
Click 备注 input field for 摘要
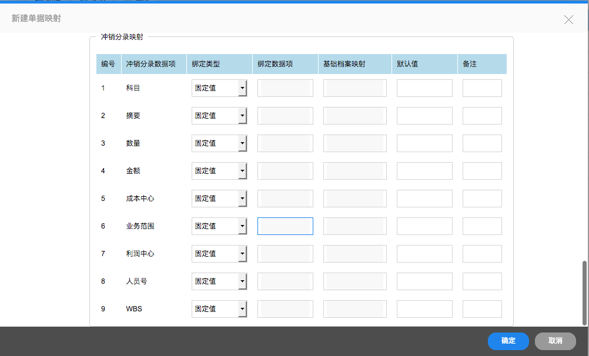point(482,116)
